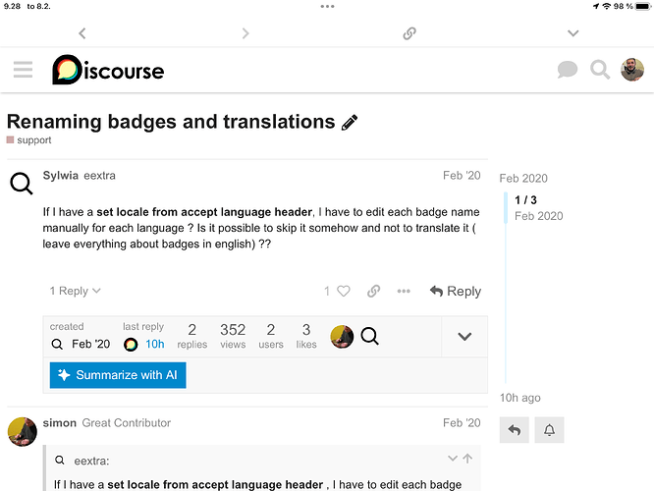Open simon's avatar on the second post

23,431
